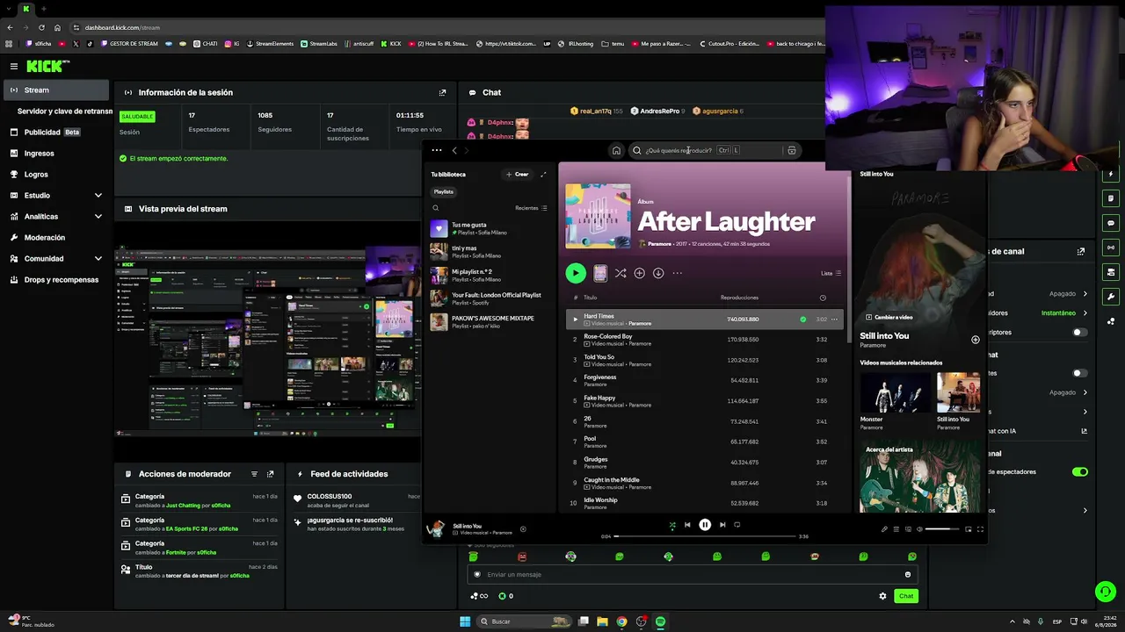The width and height of the screenshot is (1125, 632).
Task: Expand Tu biblioteca panel in Spotify
Action: coord(543,174)
